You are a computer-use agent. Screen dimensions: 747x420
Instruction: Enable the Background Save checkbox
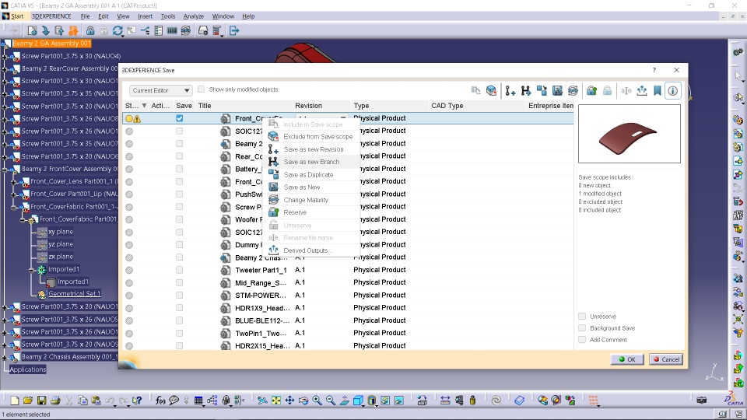(x=582, y=328)
